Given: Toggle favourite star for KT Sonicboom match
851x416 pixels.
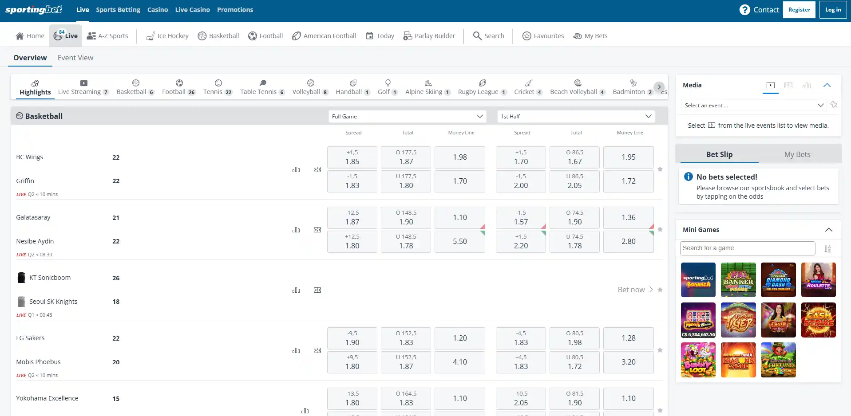Looking at the screenshot, I should (x=660, y=290).
